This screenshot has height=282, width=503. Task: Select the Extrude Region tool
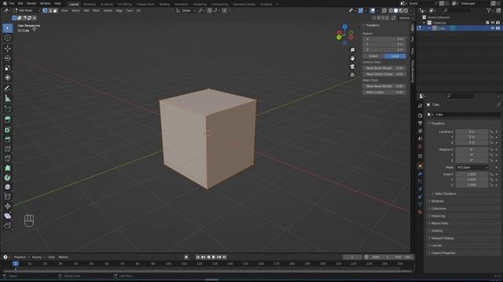click(x=7, y=119)
